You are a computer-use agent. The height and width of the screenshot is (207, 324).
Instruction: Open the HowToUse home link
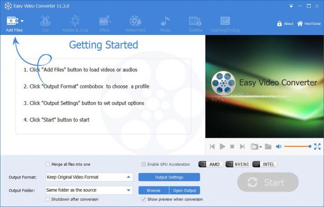point(309,24)
